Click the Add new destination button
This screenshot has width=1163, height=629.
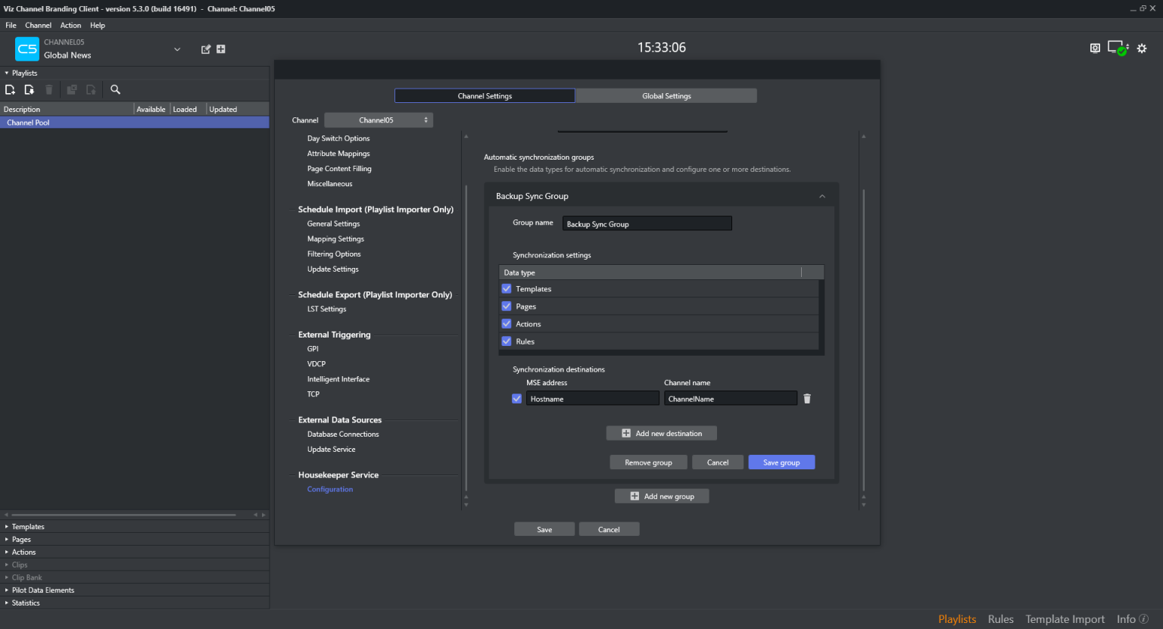[661, 434]
